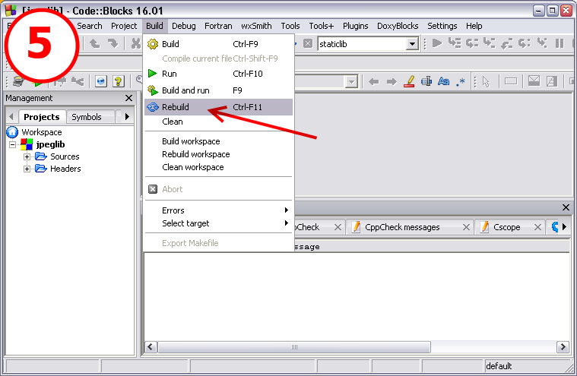Open the Fortran menu
The image size is (577, 376).
tap(218, 26)
